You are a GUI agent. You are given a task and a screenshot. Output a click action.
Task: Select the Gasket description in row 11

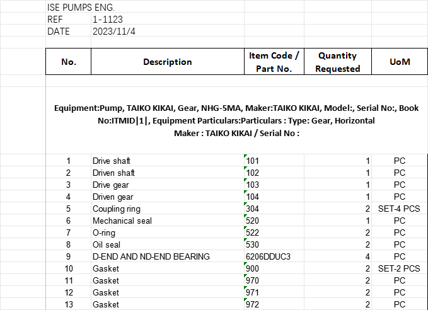click(167, 280)
